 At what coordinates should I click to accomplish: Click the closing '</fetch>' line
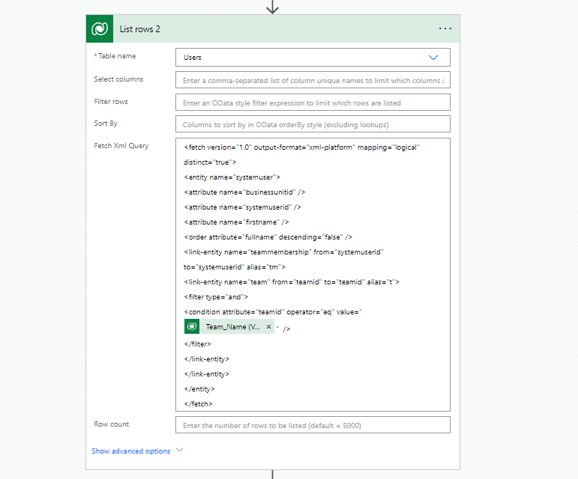[198, 404]
